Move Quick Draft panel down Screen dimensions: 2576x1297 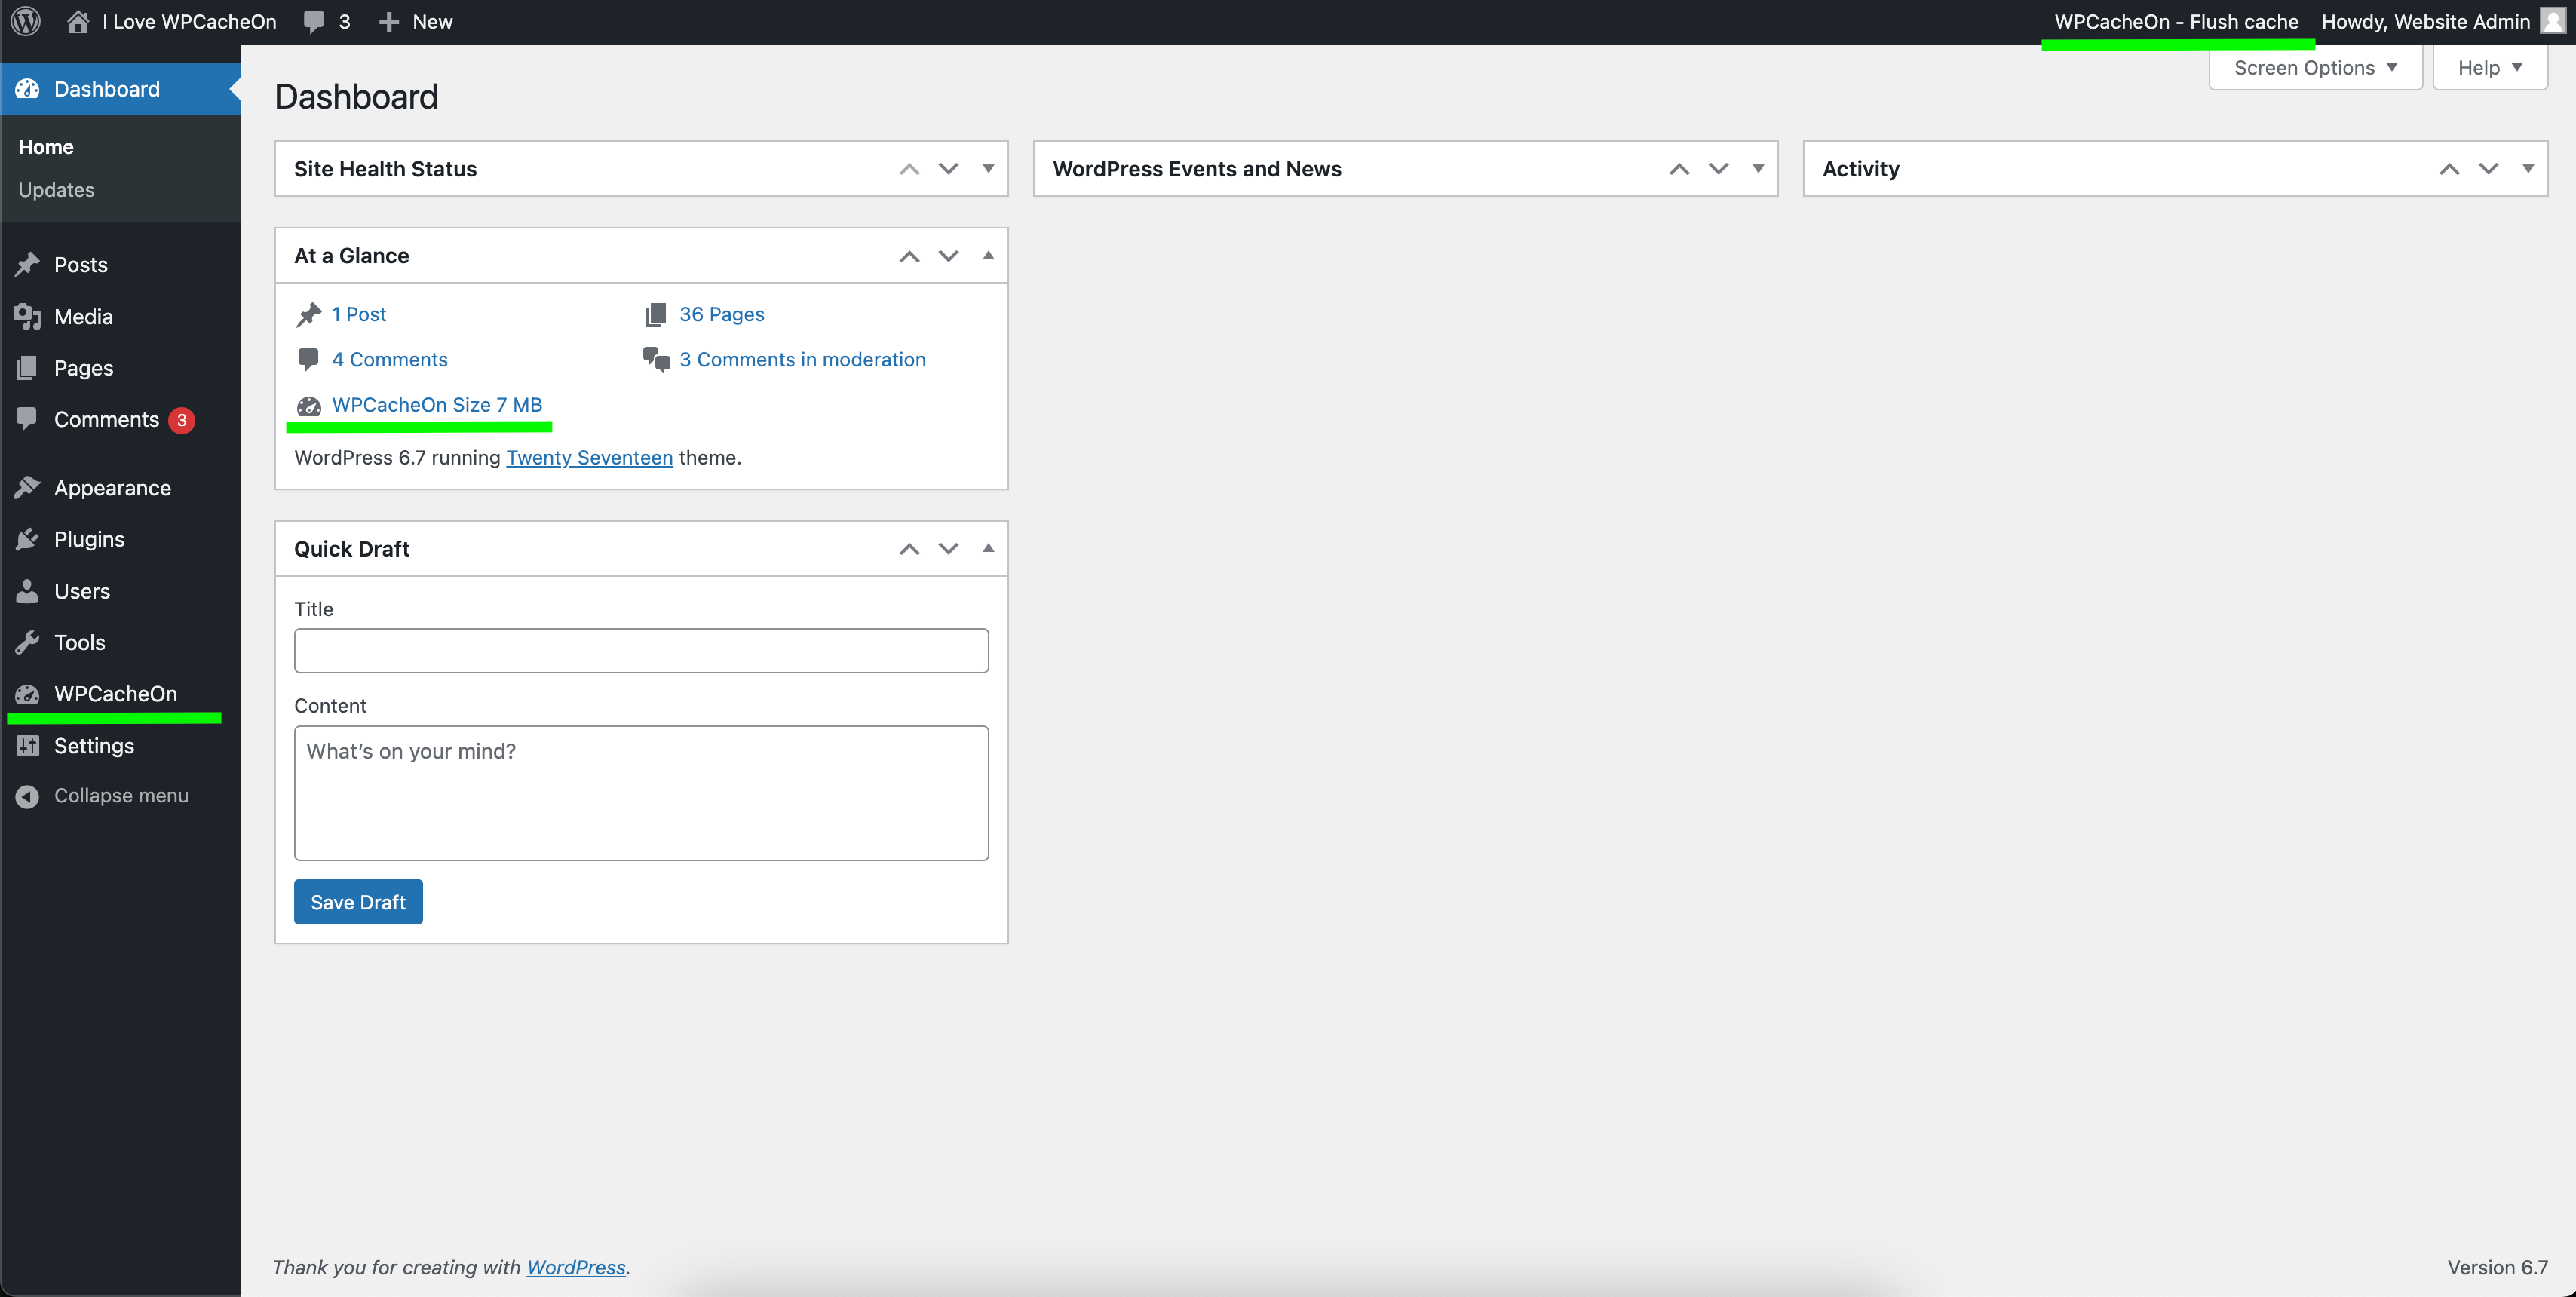(949, 548)
